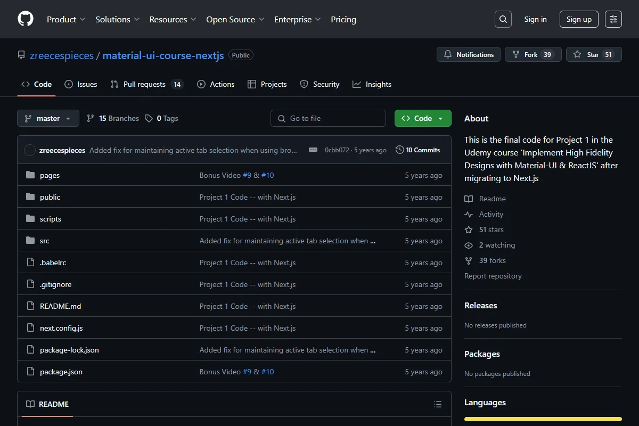
Task: Open the Insights tab
Action: tap(372, 84)
